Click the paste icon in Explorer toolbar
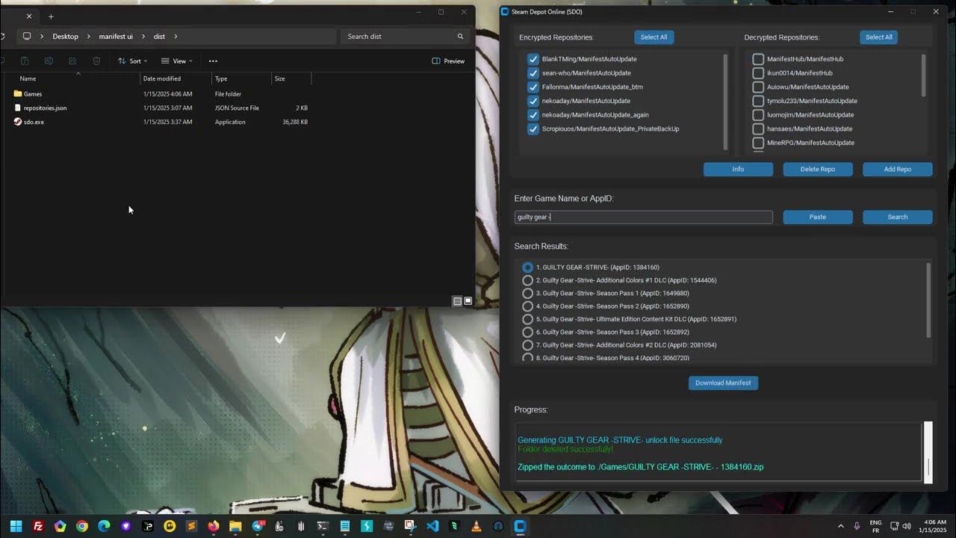The height and width of the screenshot is (538, 956). click(x=25, y=61)
